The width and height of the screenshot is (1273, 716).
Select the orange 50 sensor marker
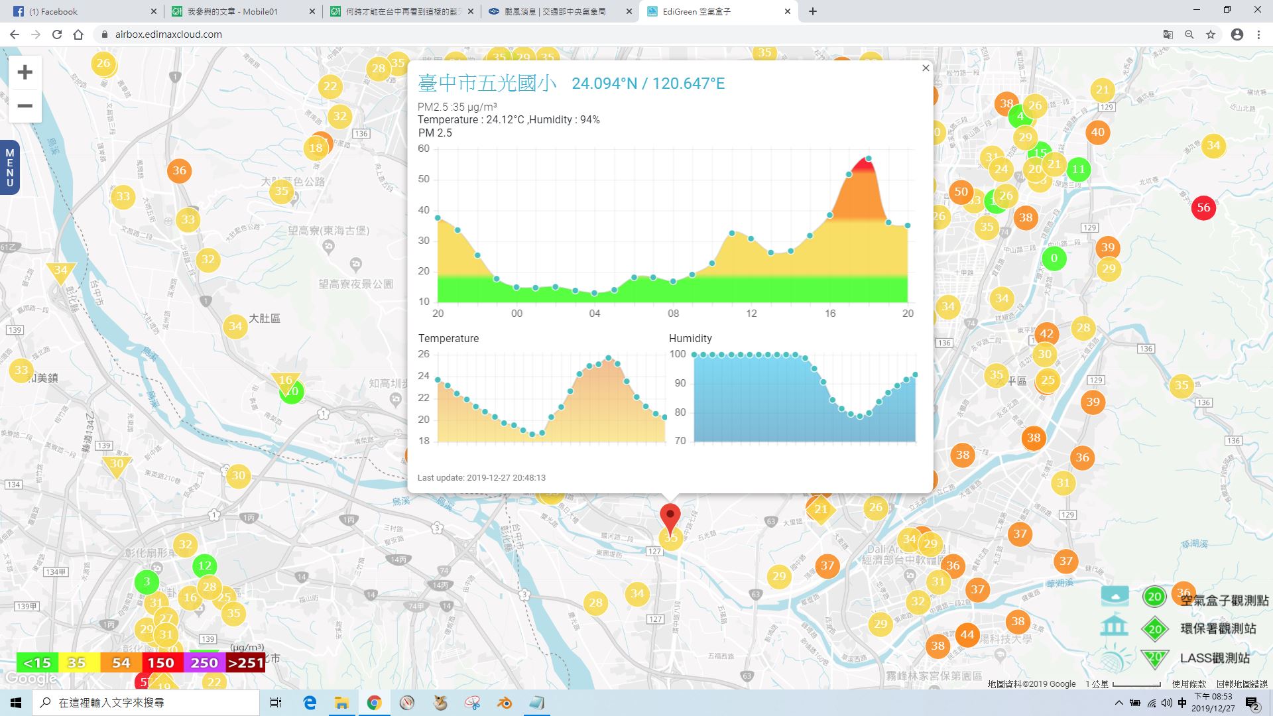tap(961, 192)
